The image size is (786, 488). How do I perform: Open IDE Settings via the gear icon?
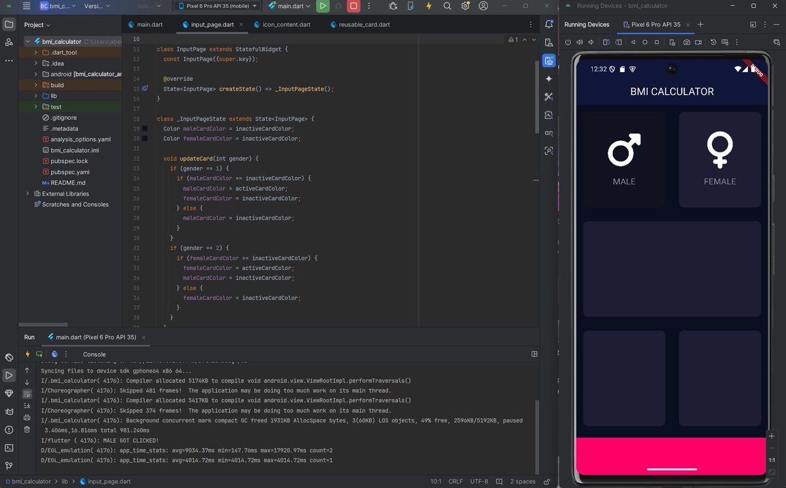click(465, 6)
